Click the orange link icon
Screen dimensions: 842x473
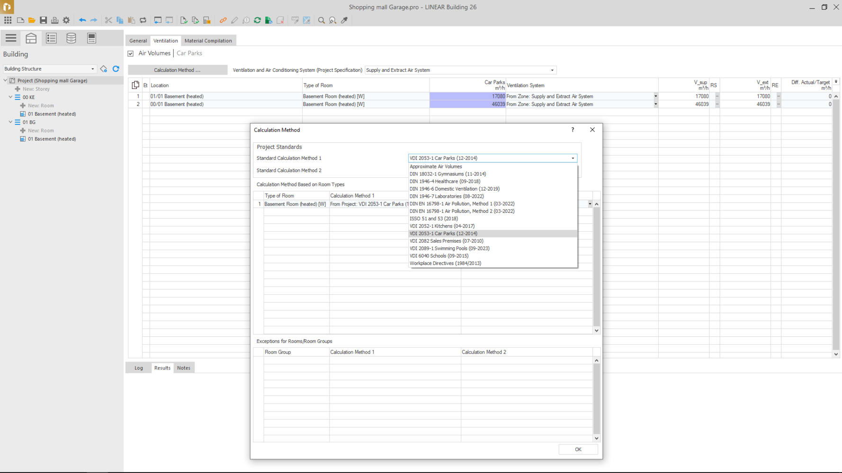[223, 20]
